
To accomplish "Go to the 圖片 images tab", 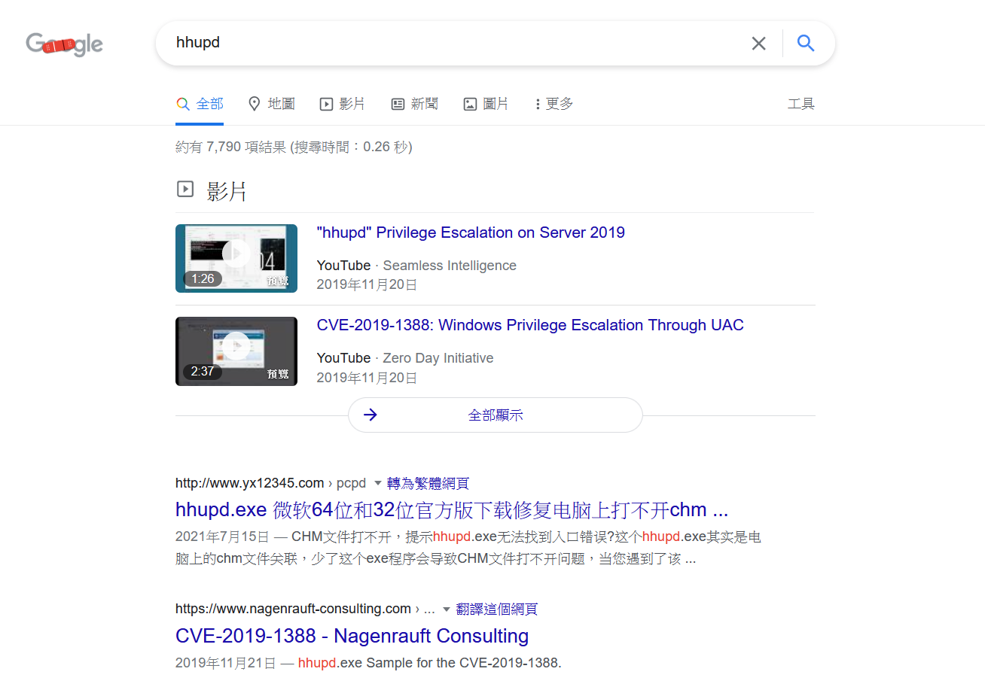I will 486,104.
